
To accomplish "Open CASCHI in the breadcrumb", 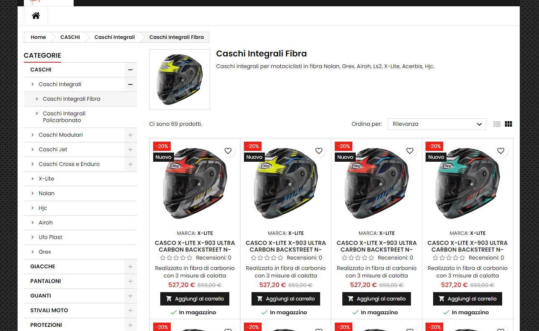I will [70, 37].
